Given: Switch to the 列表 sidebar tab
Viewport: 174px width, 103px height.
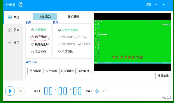Looking at the screenshot, I should coord(13,30).
